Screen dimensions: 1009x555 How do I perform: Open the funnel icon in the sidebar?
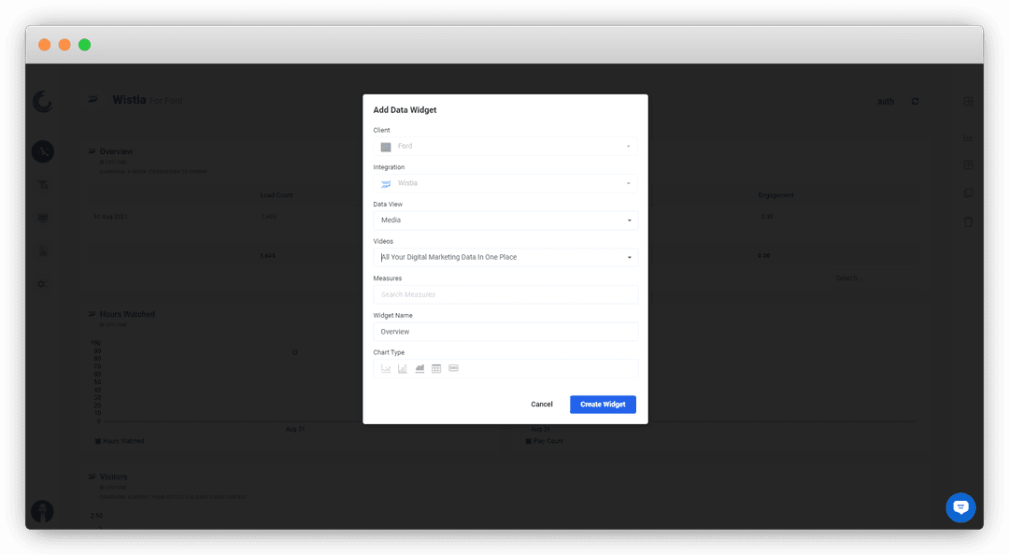pyautogui.click(x=42, y=185)
